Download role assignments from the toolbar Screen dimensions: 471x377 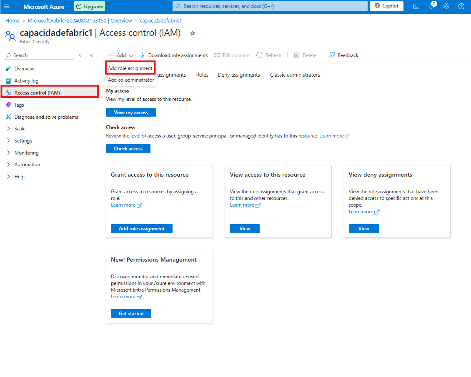(173, 55)
